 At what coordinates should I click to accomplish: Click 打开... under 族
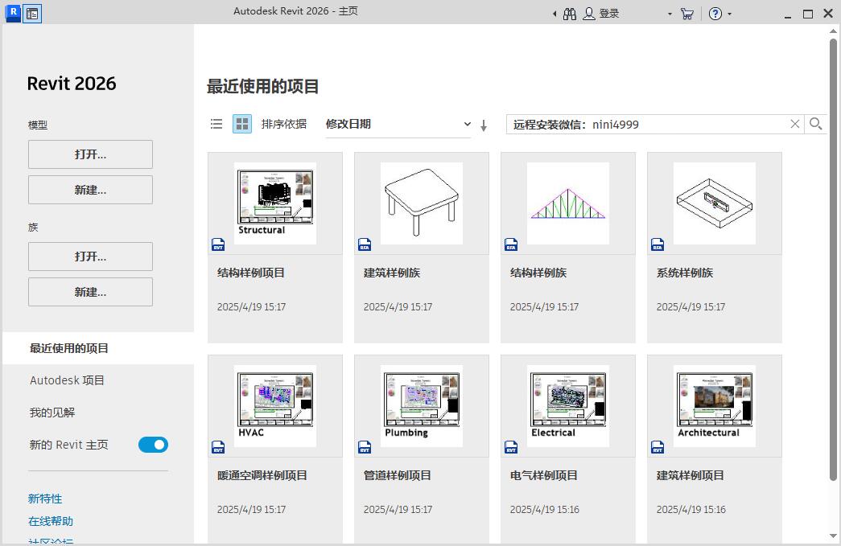(90, 257)
